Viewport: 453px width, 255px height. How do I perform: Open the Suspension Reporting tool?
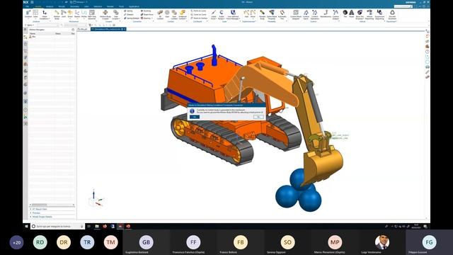[x=379, y=14]
